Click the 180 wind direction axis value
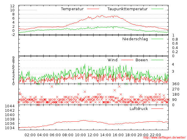The height and width of the screenshot is (140, 187). point(176,94)
